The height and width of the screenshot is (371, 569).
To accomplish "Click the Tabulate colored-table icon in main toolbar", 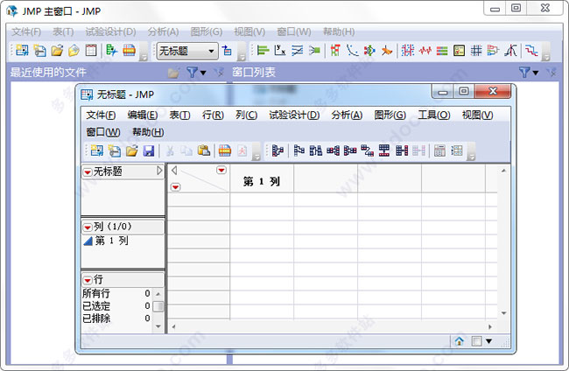I will [442, 50].
